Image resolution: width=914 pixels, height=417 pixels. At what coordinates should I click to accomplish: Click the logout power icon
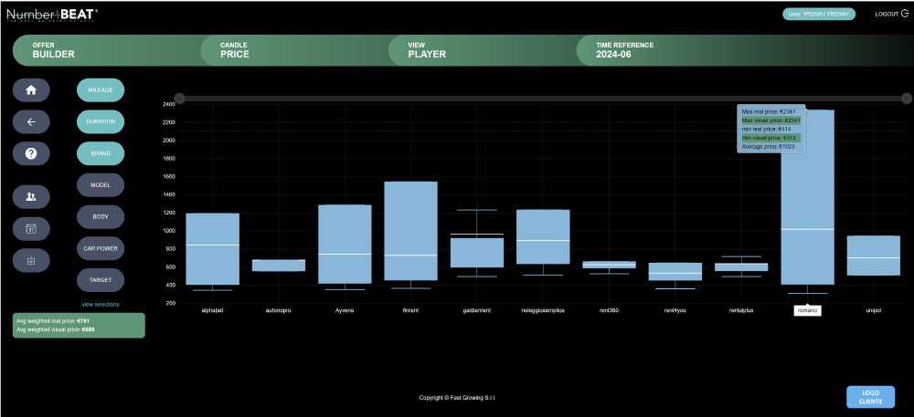pyautogui.click(x=904, y=14)
